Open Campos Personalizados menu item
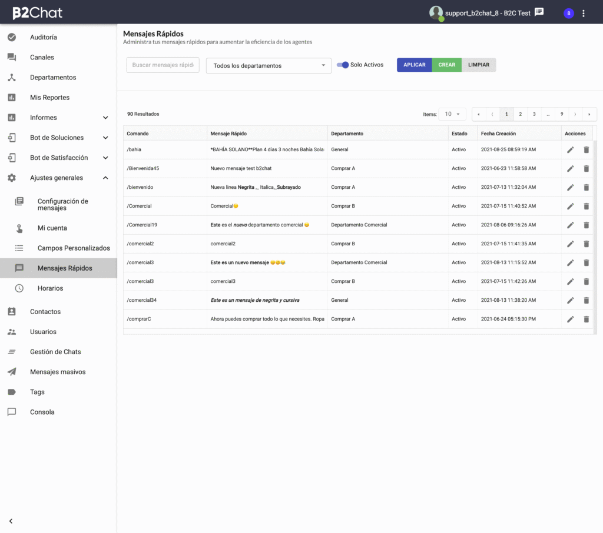Image resolution: width=603 pixels, height=533 pixels. [74, 248]
